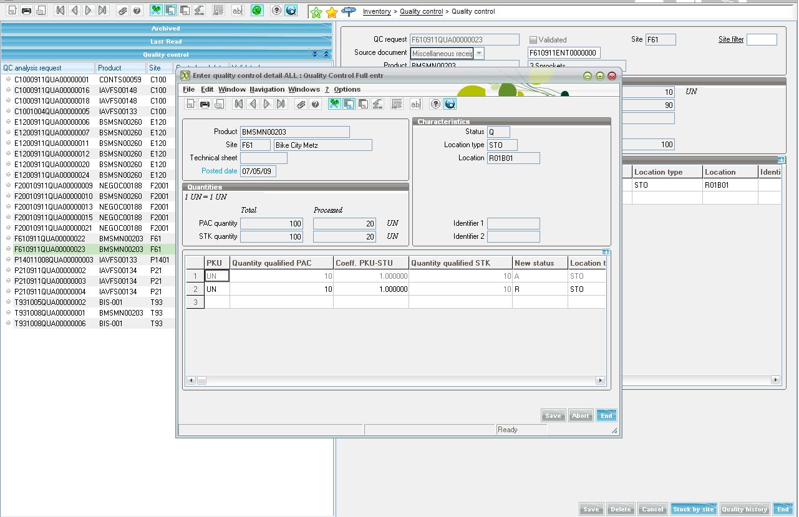Click the green add-favorite star icon

click(316, 12)
